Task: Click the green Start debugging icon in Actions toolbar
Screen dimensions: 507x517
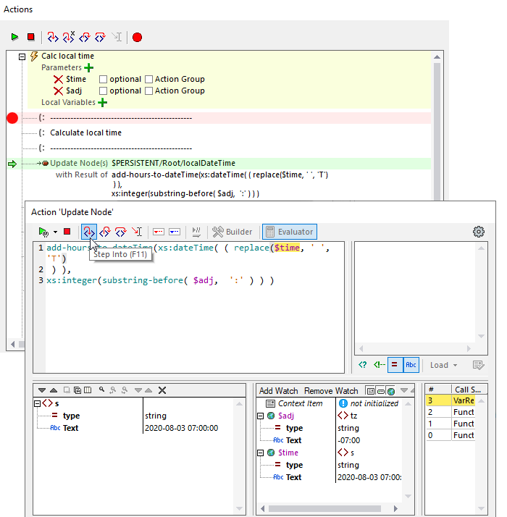Action: coord(14,37)
